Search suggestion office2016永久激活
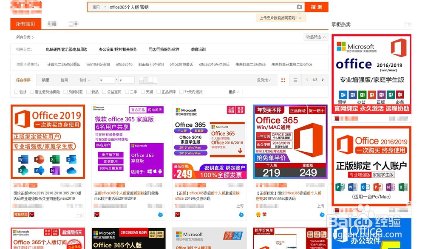Image resolution: width=425 pixels, height=249 pixels. pyautogui.click(x=214, y=65)
